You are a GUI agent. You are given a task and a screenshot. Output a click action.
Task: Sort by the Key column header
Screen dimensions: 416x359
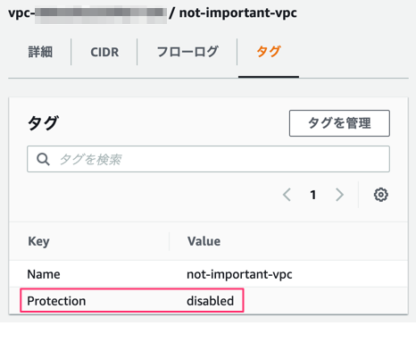pyautogui.click(x=38, y=241)
